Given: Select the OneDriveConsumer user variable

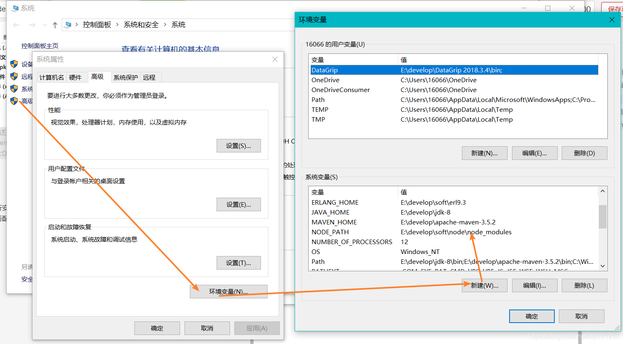Looking at the screenshot, I should (454, 90).
